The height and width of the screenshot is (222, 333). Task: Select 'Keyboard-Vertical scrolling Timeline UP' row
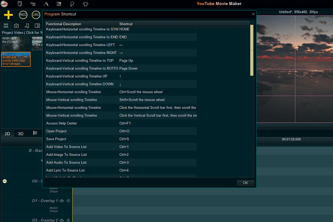click(121, 76)
